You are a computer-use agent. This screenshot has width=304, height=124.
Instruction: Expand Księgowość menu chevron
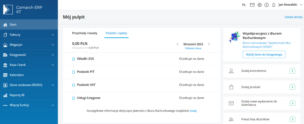(53, 55)
